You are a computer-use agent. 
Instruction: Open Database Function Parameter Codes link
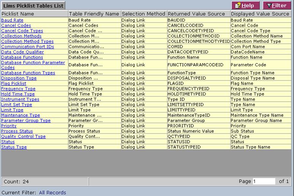tap(33, 65)
